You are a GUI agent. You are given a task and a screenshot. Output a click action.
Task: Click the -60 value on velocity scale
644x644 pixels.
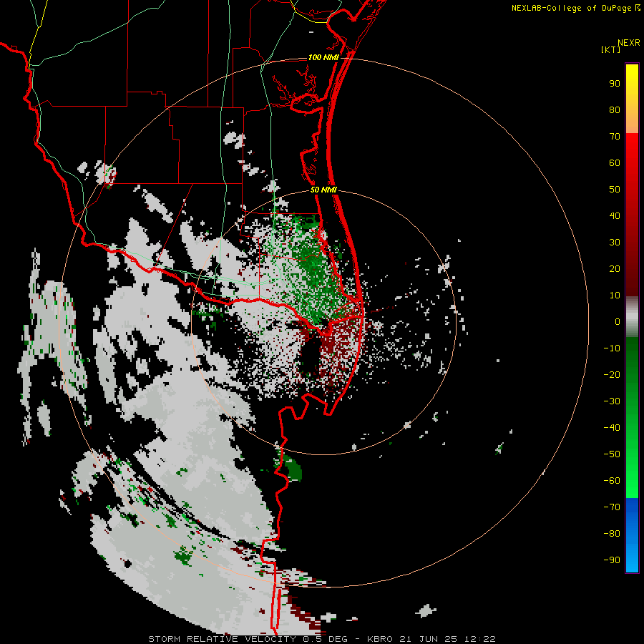coord(612,481)
